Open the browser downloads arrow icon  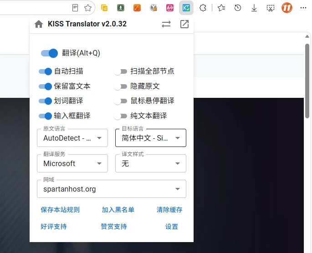[254, 8]
